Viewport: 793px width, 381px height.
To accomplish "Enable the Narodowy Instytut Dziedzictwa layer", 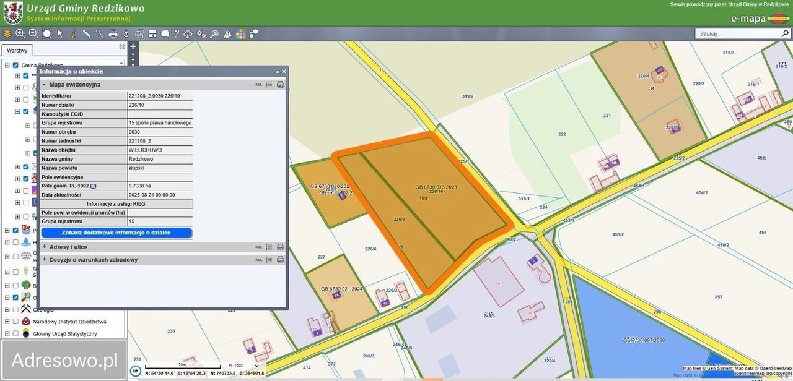I will pyautogui.click(x=15, y=322).
